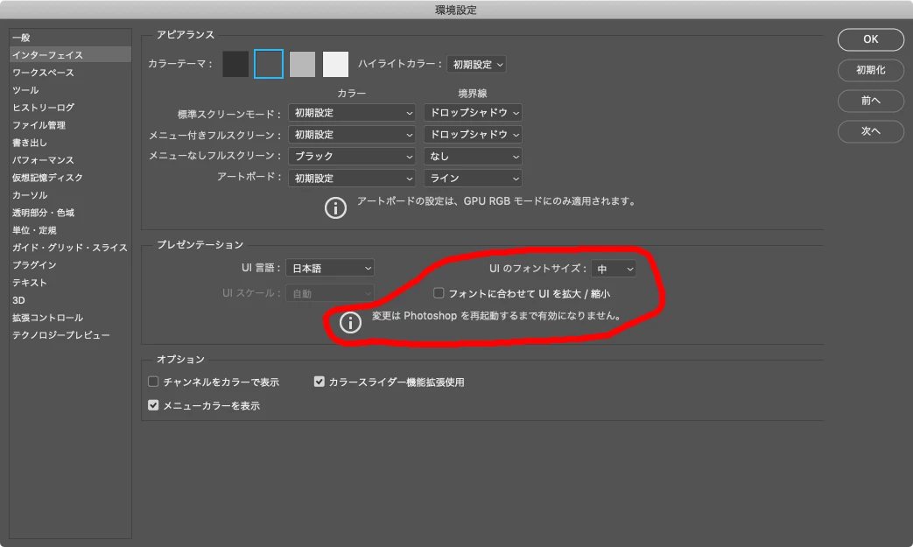Select 仮想記憶ディスク in the sidebar

pyautogui.click(x=70, y=178)
